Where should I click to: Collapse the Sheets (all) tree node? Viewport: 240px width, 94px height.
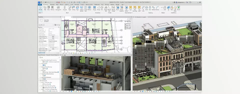point(39,80)
